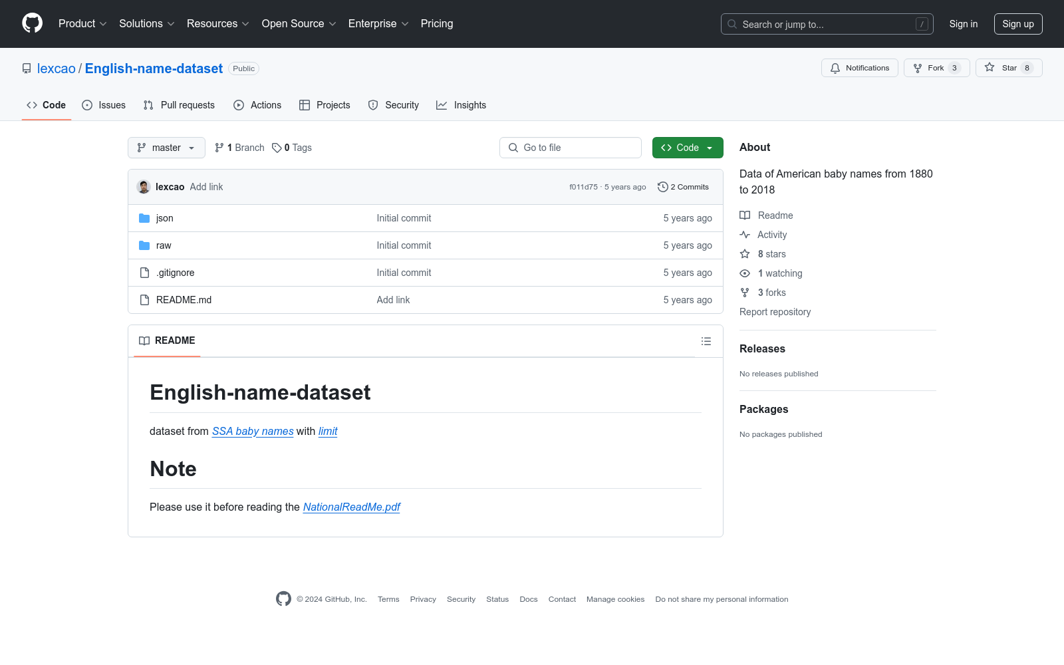Open the Pricing page
This screenshot has width=1064, height=665.
pyautogui.click(x=437, y=23)
